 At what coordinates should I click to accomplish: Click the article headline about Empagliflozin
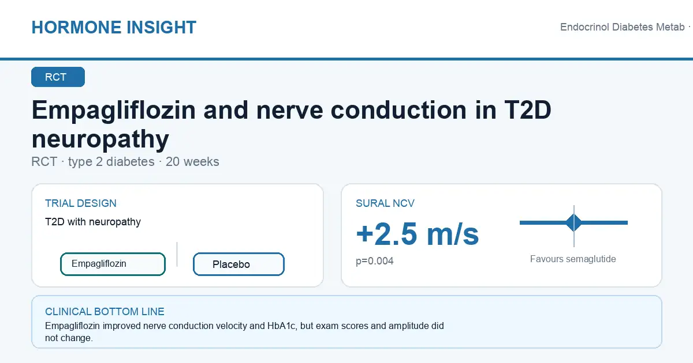coord(292,124)
